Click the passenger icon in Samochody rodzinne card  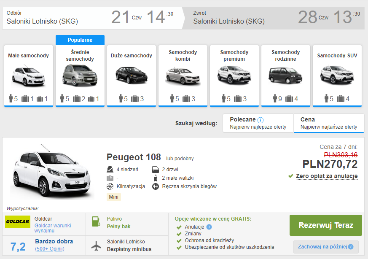275,98
